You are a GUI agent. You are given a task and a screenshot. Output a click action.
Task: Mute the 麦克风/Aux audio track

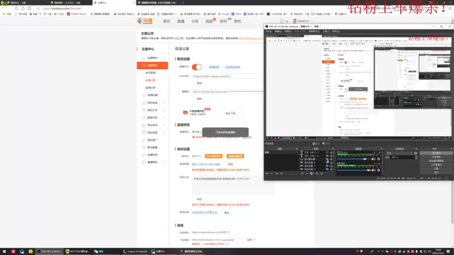pos(373,159)
